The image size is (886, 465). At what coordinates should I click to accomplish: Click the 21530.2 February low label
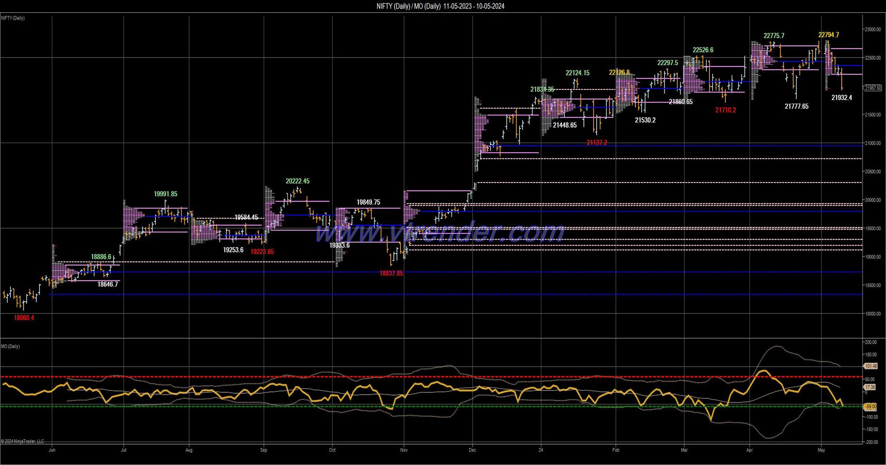point(645,120)
